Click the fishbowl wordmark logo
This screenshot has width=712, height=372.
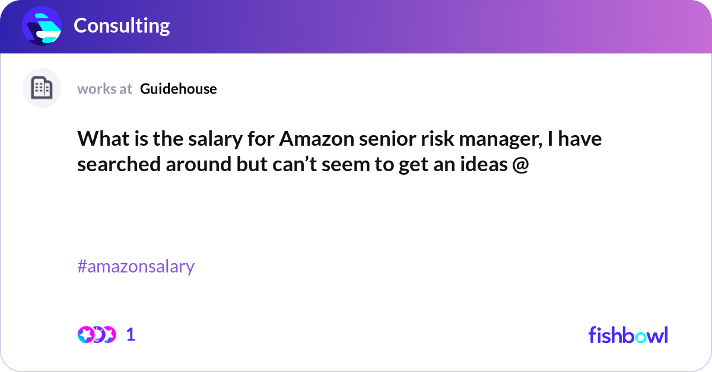click(x=628, y=335)
